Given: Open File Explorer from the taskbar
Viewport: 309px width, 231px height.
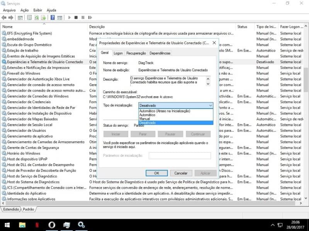Looking at the screenshot, I should (22, 225).
